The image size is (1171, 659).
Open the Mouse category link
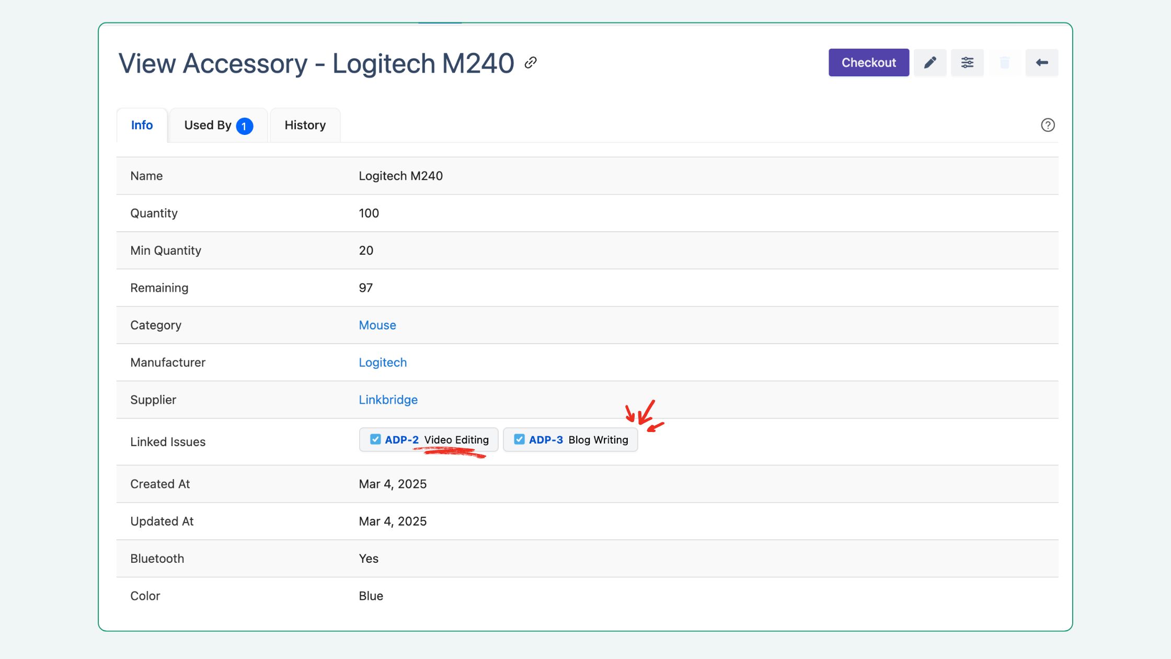point(377,325)
